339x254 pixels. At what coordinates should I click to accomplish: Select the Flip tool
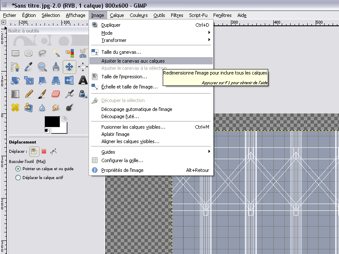(x=69, y=80)
